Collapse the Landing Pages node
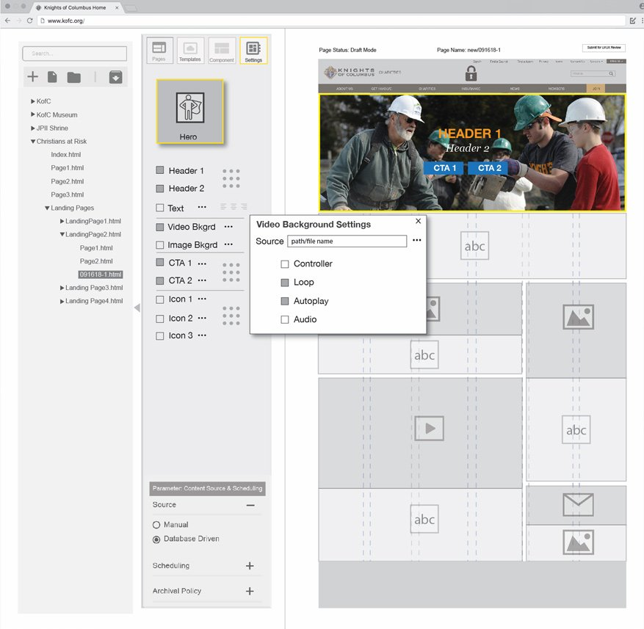The width and height of the screenshot is (644, 629). coord(47,208)
